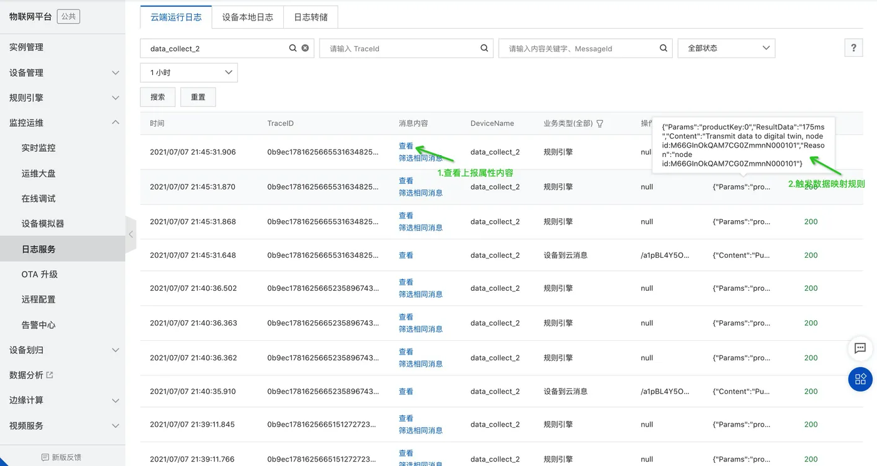Click 新版反馈 at sidebar bottom
The height and width of the screenshot is (466, 877).
tap(61, 457)
